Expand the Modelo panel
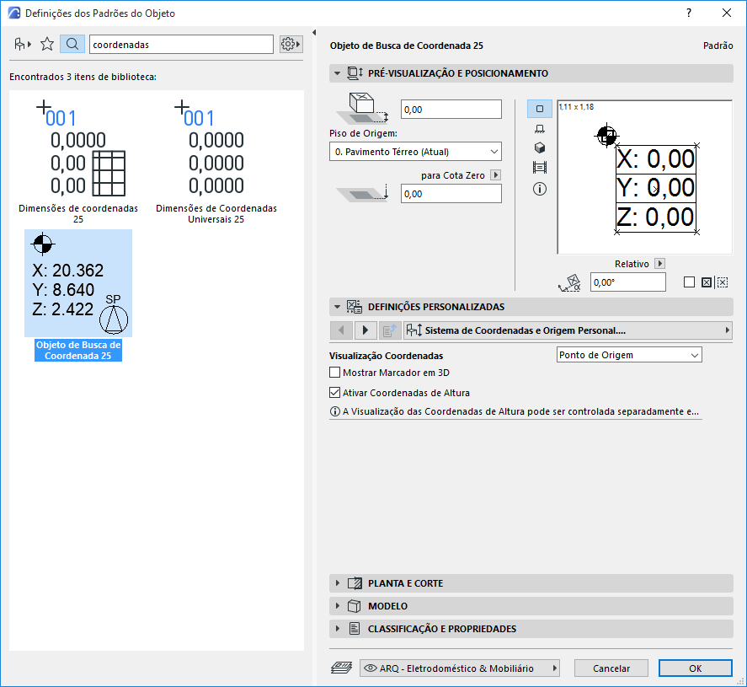The width and height of the screenshot is (747, 687). pos(338,606)
